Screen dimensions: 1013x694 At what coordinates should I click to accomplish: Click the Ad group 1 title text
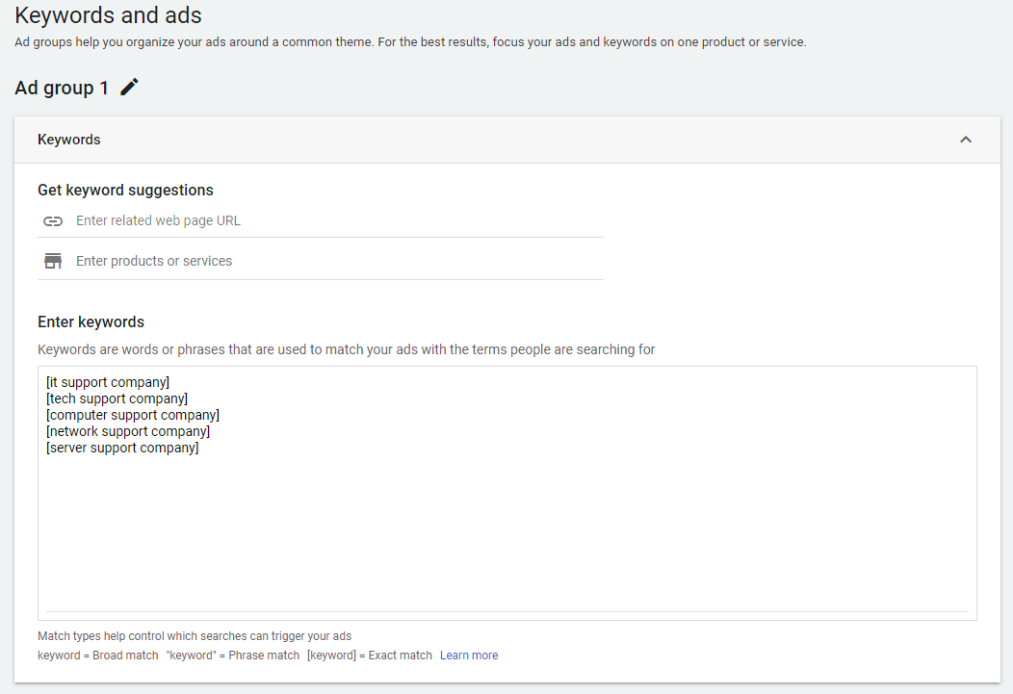pyautogui.click(x=59, y=87)
